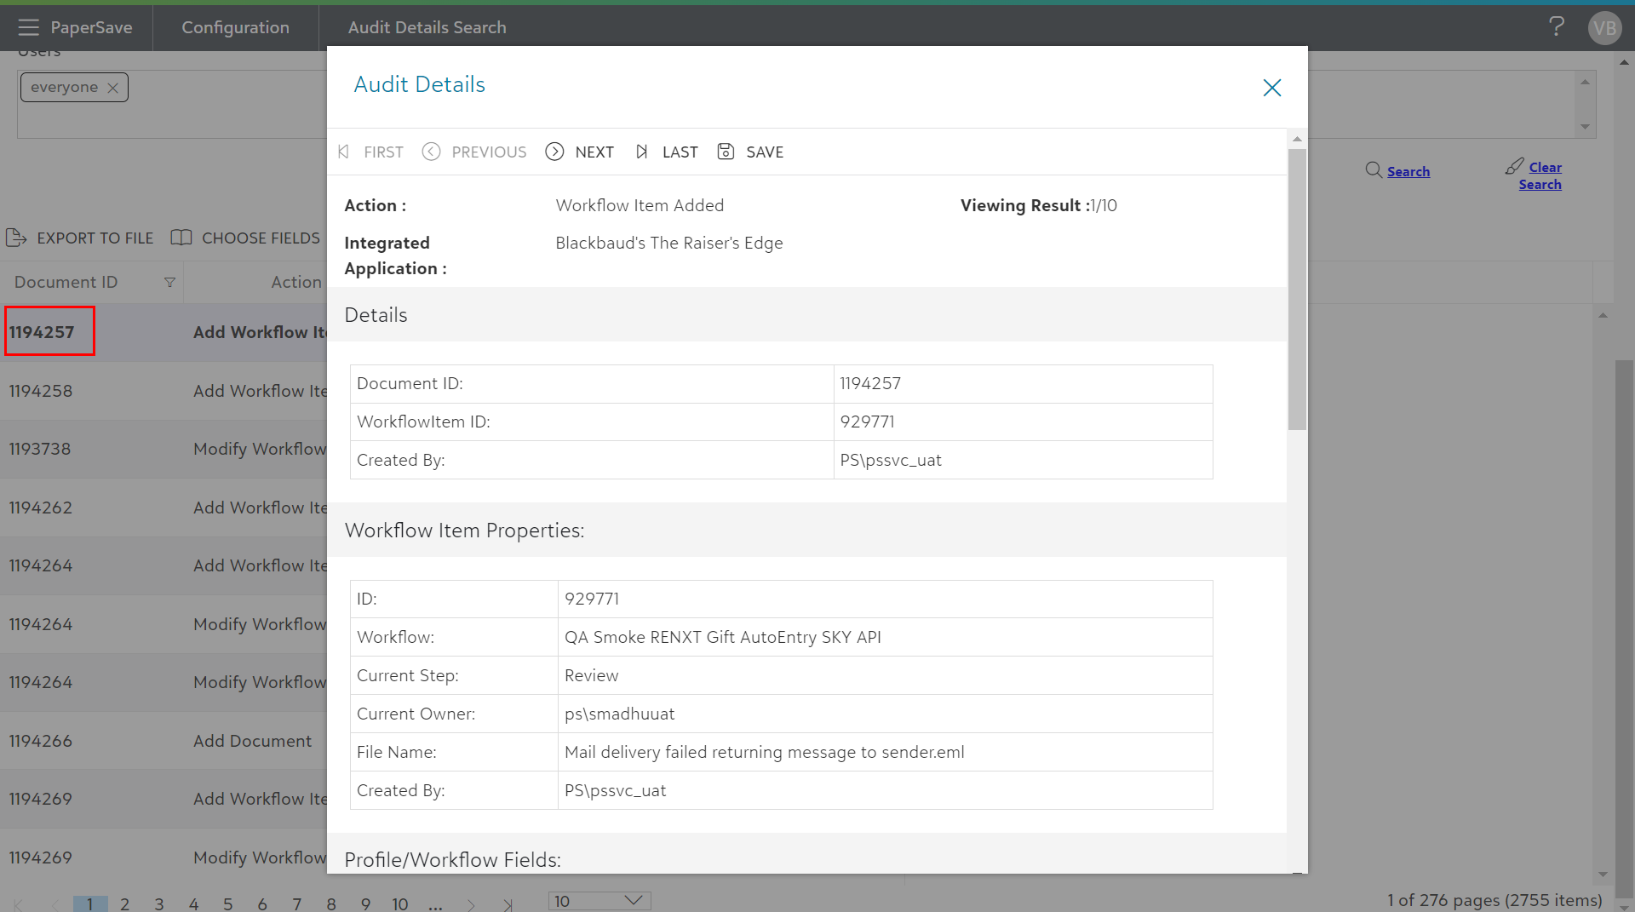Open Choose Fields option

coord(246,238)
